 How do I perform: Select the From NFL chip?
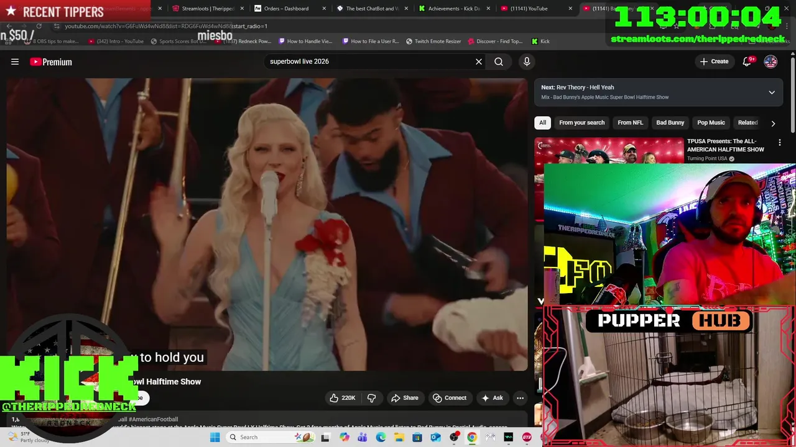coord(630,123)
